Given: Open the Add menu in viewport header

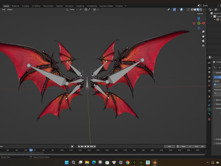Looking at the screenshot, I should click(x=4, y=10).
